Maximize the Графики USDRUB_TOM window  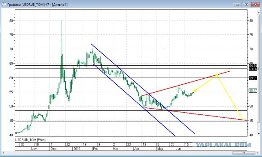pyautogui.click(x=246, y=5)
